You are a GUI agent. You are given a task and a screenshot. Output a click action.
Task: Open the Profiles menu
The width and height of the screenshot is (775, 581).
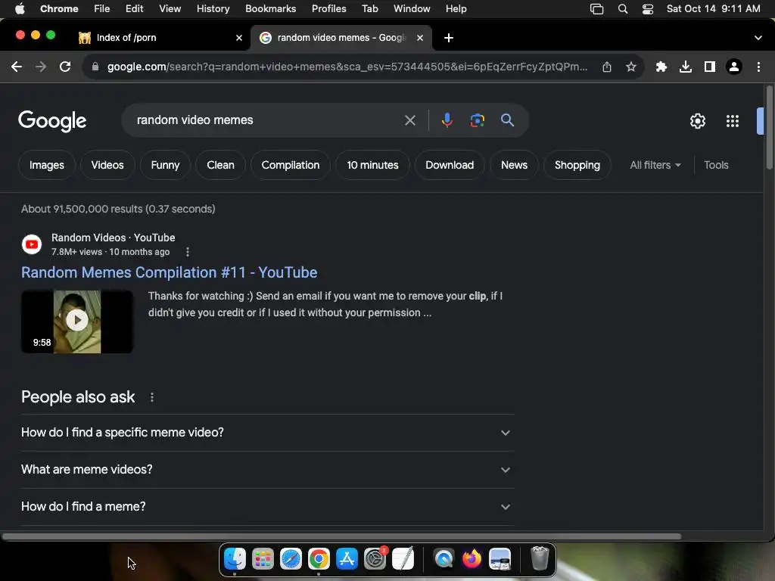point(328,9)
